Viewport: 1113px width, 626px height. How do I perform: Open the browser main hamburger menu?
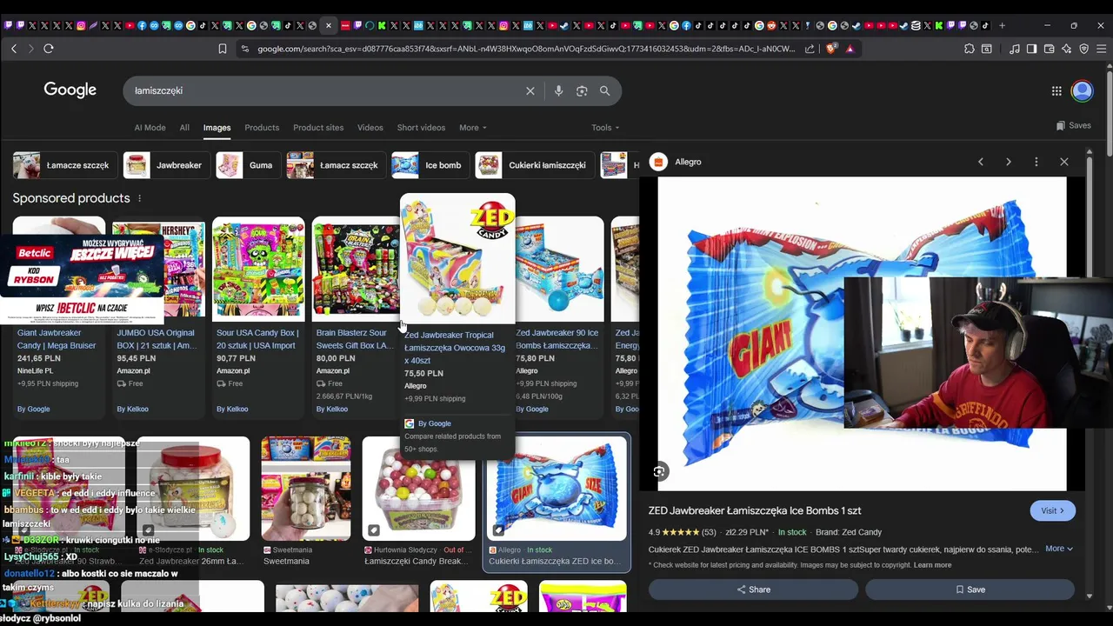(x=1102, y=49)
